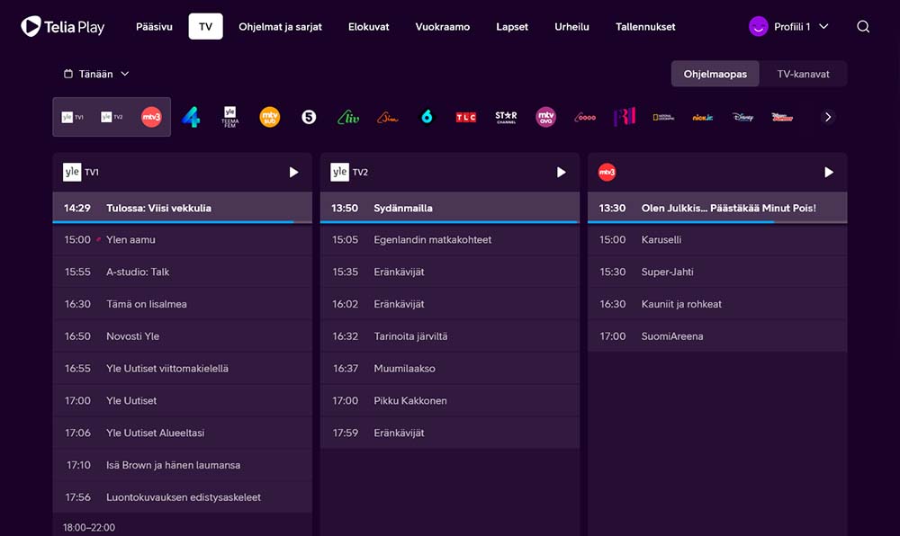Open Elokuvat section
The width and height of the screenshot is (900, 536).
368,26
